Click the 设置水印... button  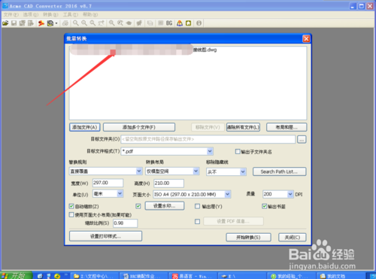[165, 206]
